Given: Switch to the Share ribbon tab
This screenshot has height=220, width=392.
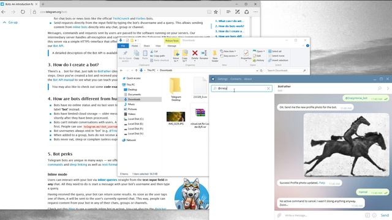Looking at the screenshot, I should [147, 46].
